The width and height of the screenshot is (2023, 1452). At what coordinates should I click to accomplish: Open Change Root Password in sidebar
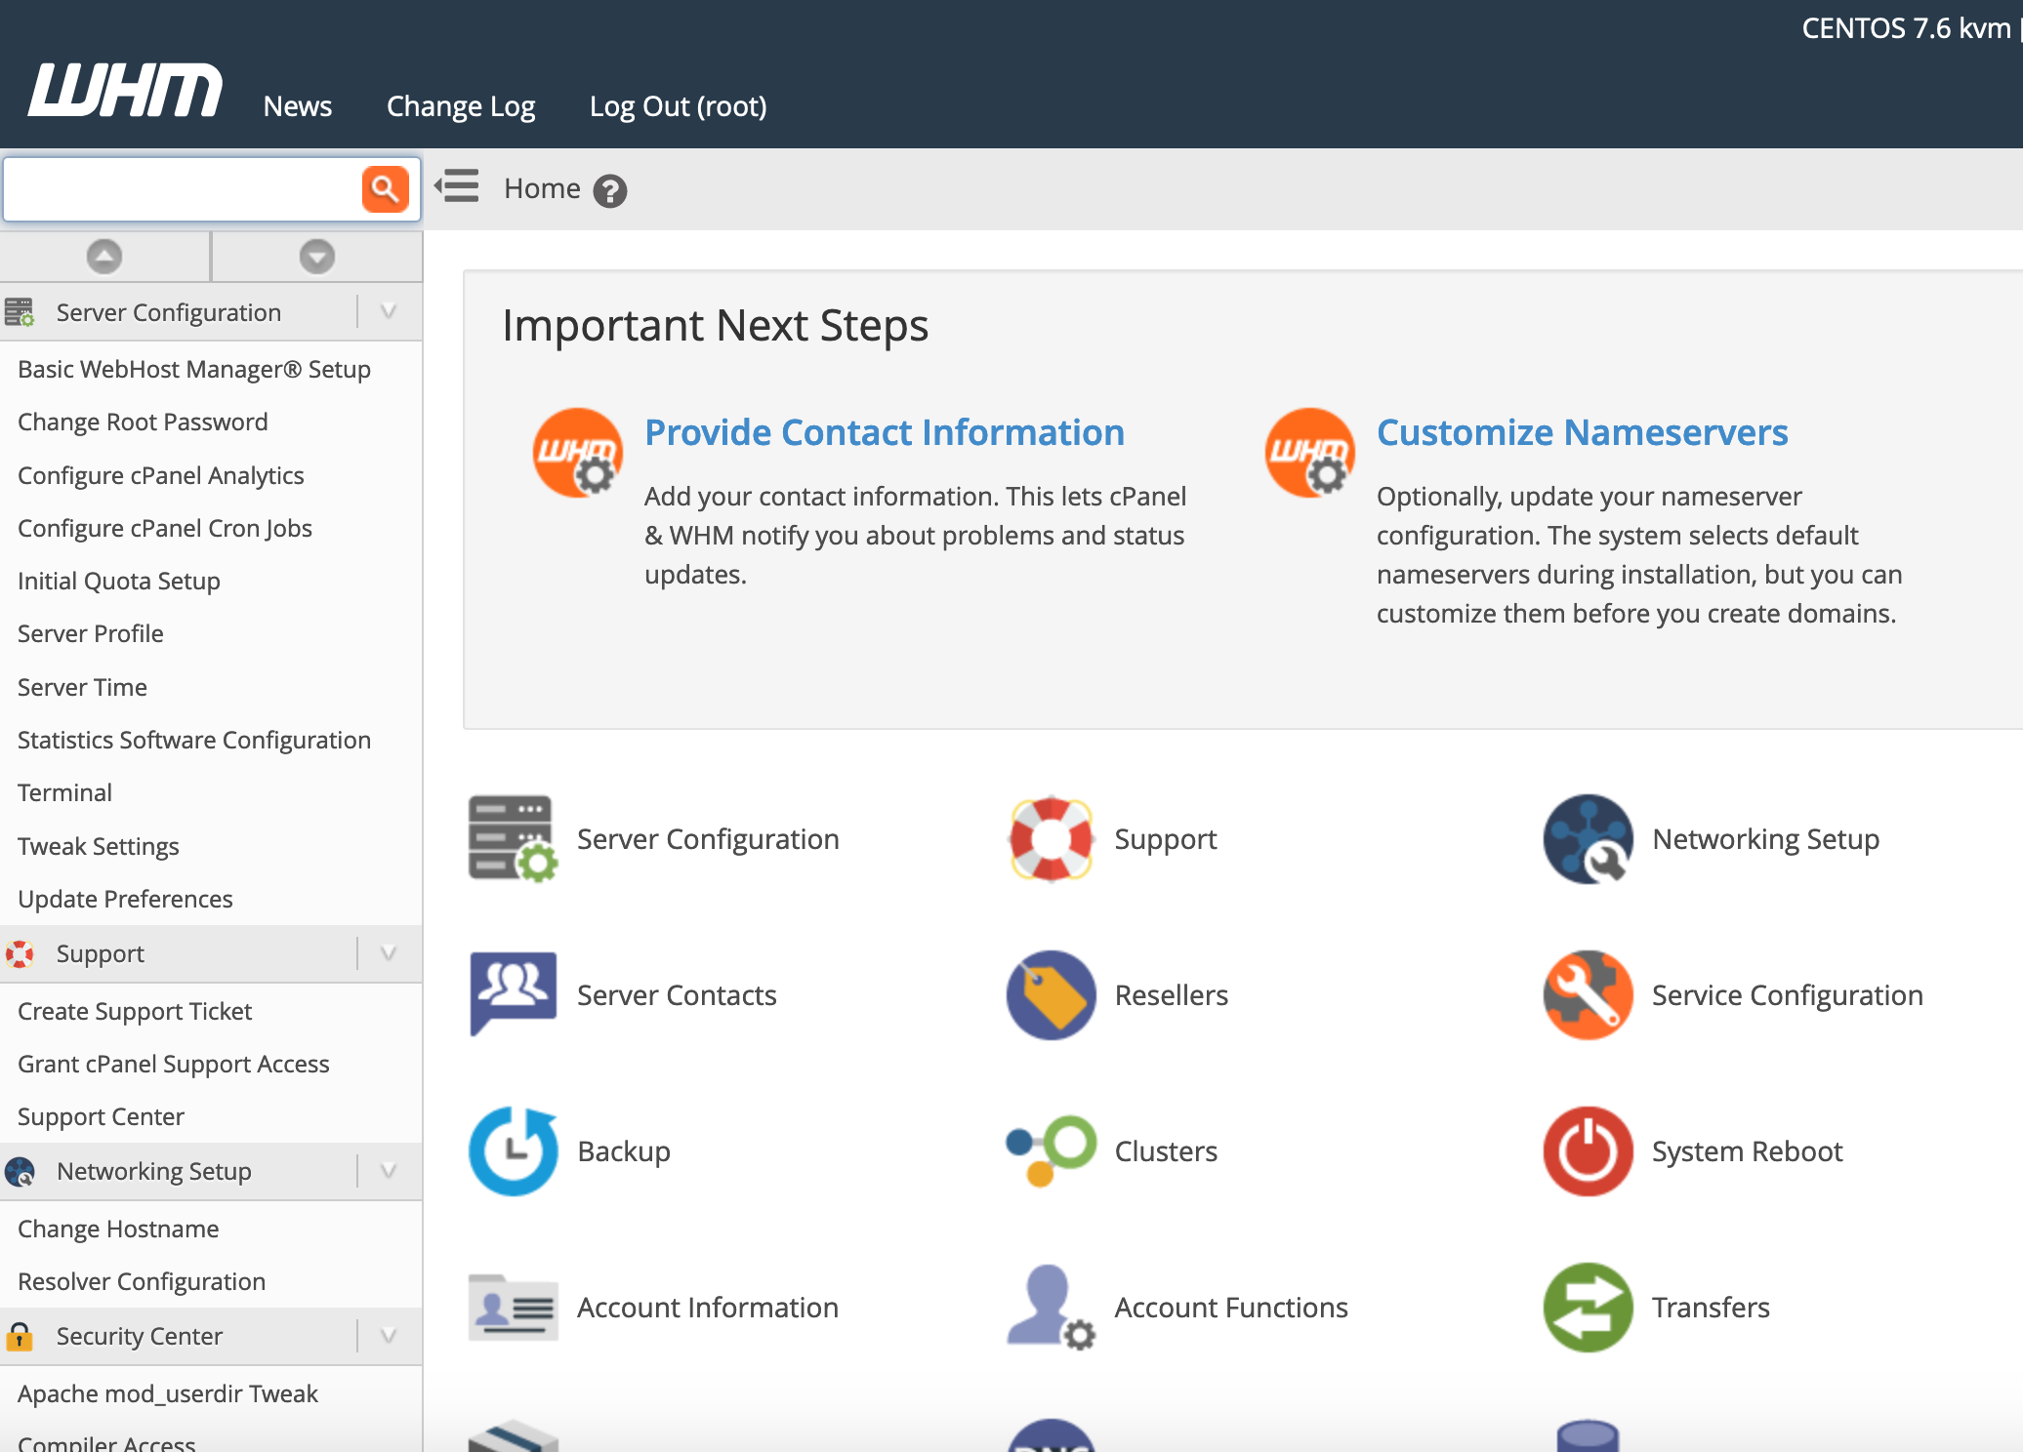click(x=143, y=422)
